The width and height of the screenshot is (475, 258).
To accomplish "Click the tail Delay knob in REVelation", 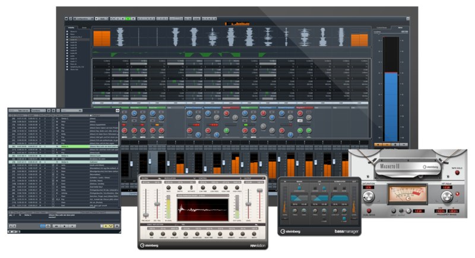I will (186, 234).
